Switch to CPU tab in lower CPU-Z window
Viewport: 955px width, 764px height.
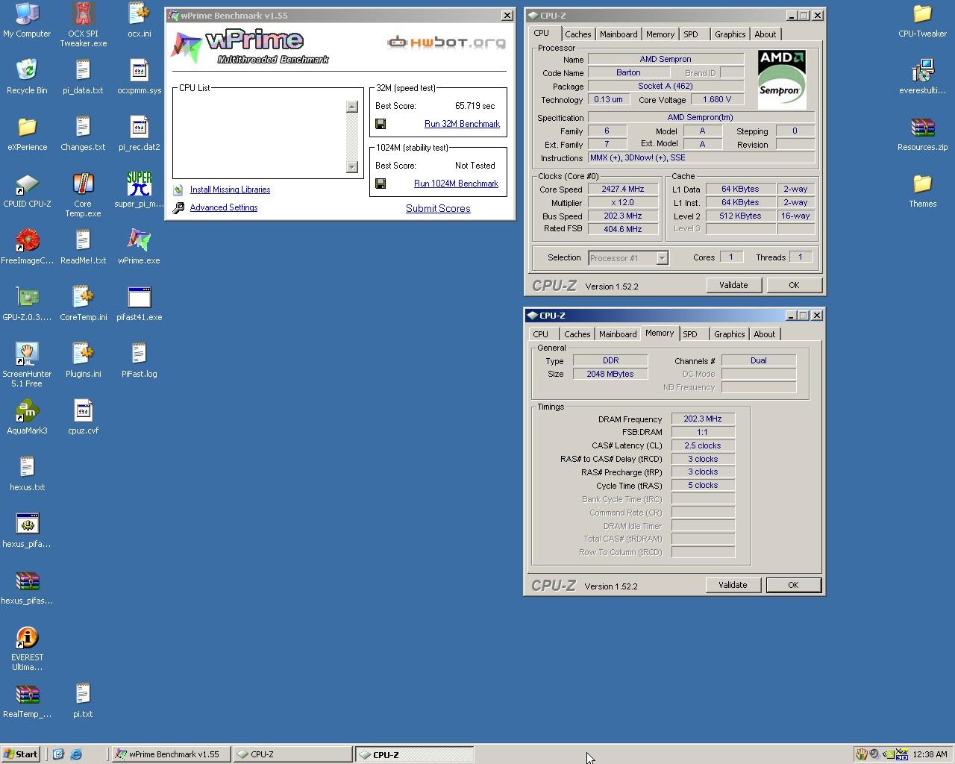click(541, 334)
